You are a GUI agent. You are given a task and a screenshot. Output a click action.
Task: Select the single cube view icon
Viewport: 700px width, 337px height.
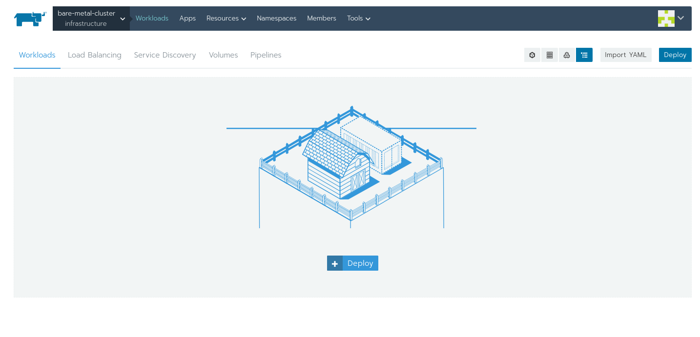click(x=532, y=55)
